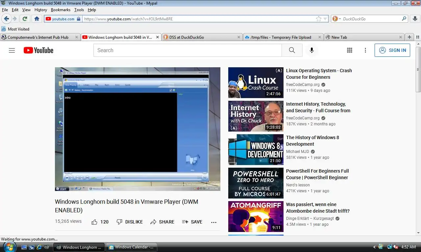Open the Edit menu
421x252 pixels.
click(x=15, y=10)
